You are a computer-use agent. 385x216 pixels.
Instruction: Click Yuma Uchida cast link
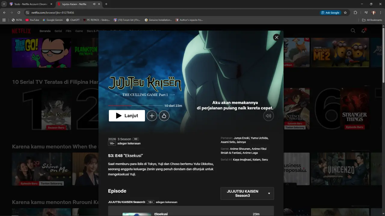(x=260, y=138)
